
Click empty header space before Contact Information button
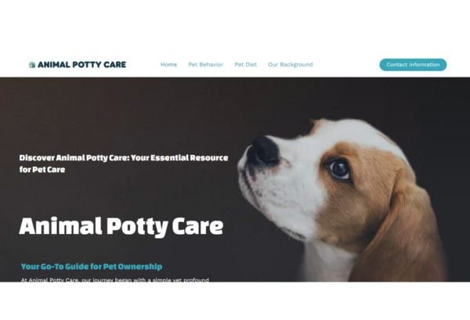point(346,65)
